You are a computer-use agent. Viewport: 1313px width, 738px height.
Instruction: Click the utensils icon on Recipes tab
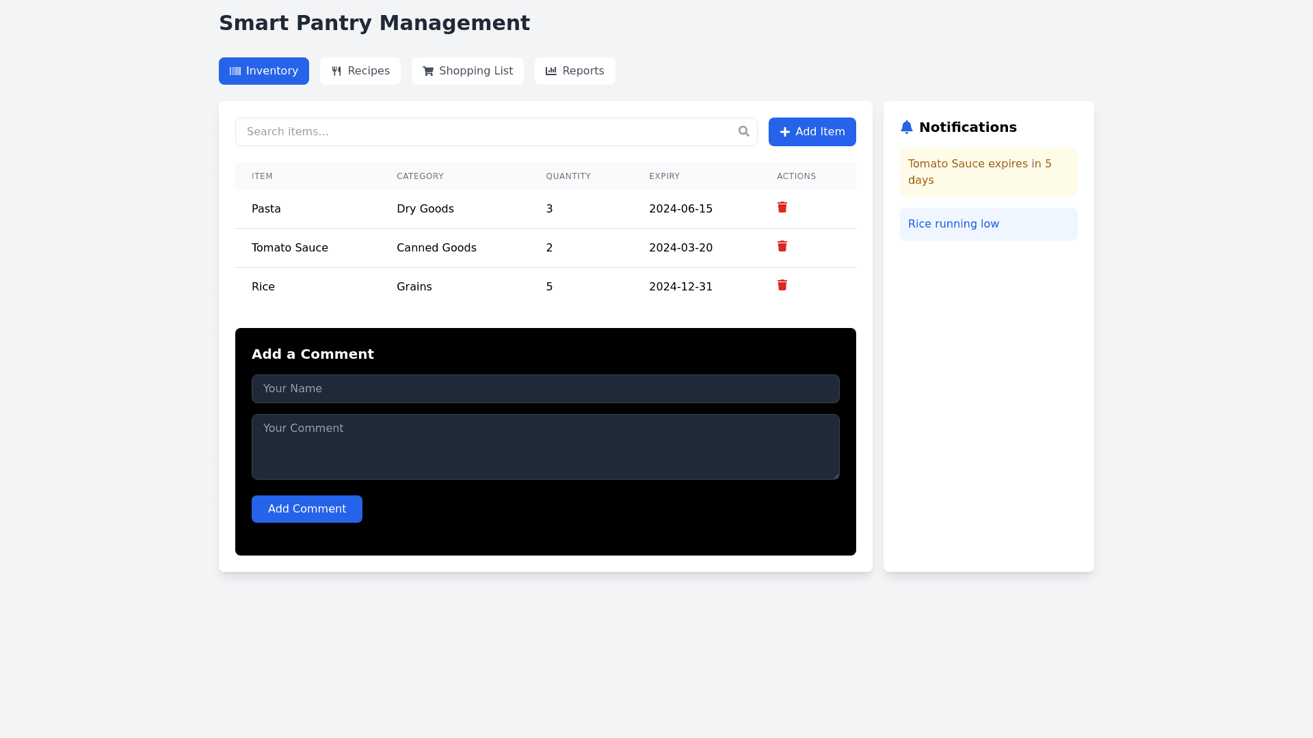[336, 71]
